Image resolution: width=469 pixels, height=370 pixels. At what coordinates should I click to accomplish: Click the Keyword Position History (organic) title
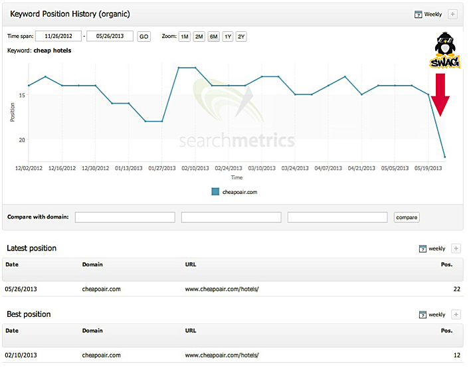70,14
